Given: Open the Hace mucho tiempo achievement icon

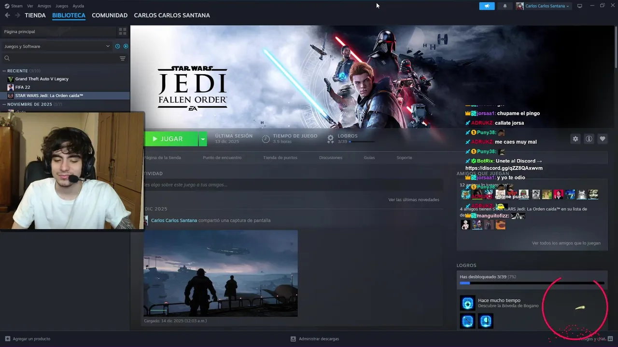Looking at the screenshot, I should click(x=467, y=303).
